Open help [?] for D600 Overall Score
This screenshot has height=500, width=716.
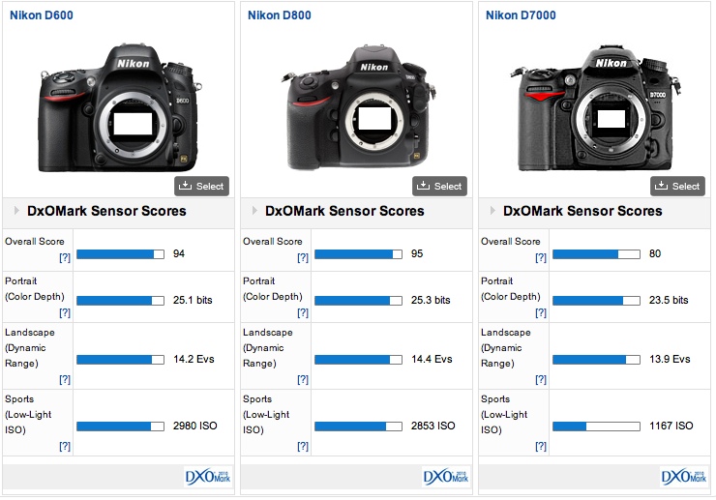[65, 257]
